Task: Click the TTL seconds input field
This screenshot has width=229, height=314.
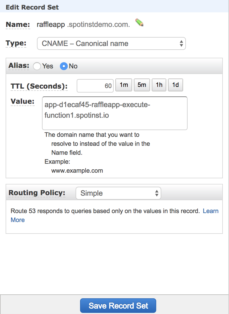Action: point(95,86)
